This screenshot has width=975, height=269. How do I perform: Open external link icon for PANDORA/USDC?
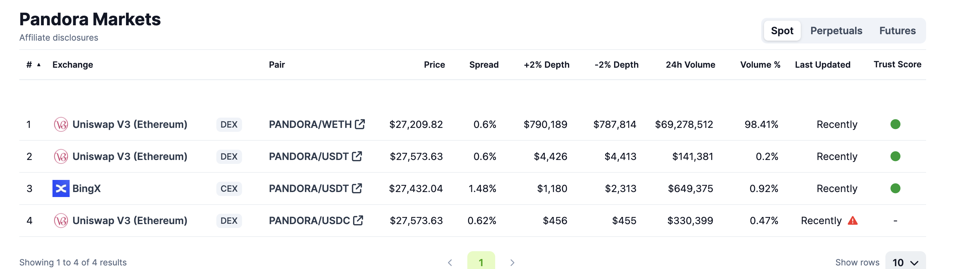(x=358, y=220)
